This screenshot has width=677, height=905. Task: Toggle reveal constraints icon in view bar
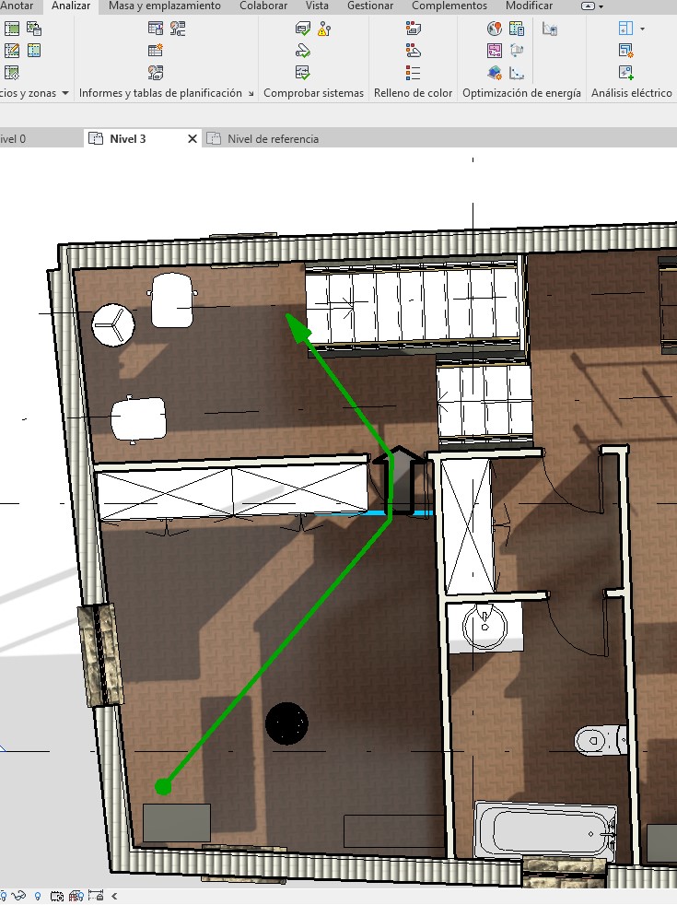[x=97, y=895]
